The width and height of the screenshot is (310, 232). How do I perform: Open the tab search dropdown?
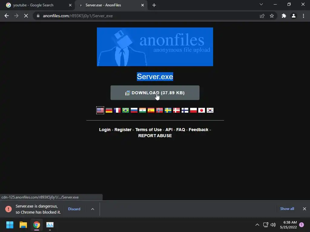[261, 4]
